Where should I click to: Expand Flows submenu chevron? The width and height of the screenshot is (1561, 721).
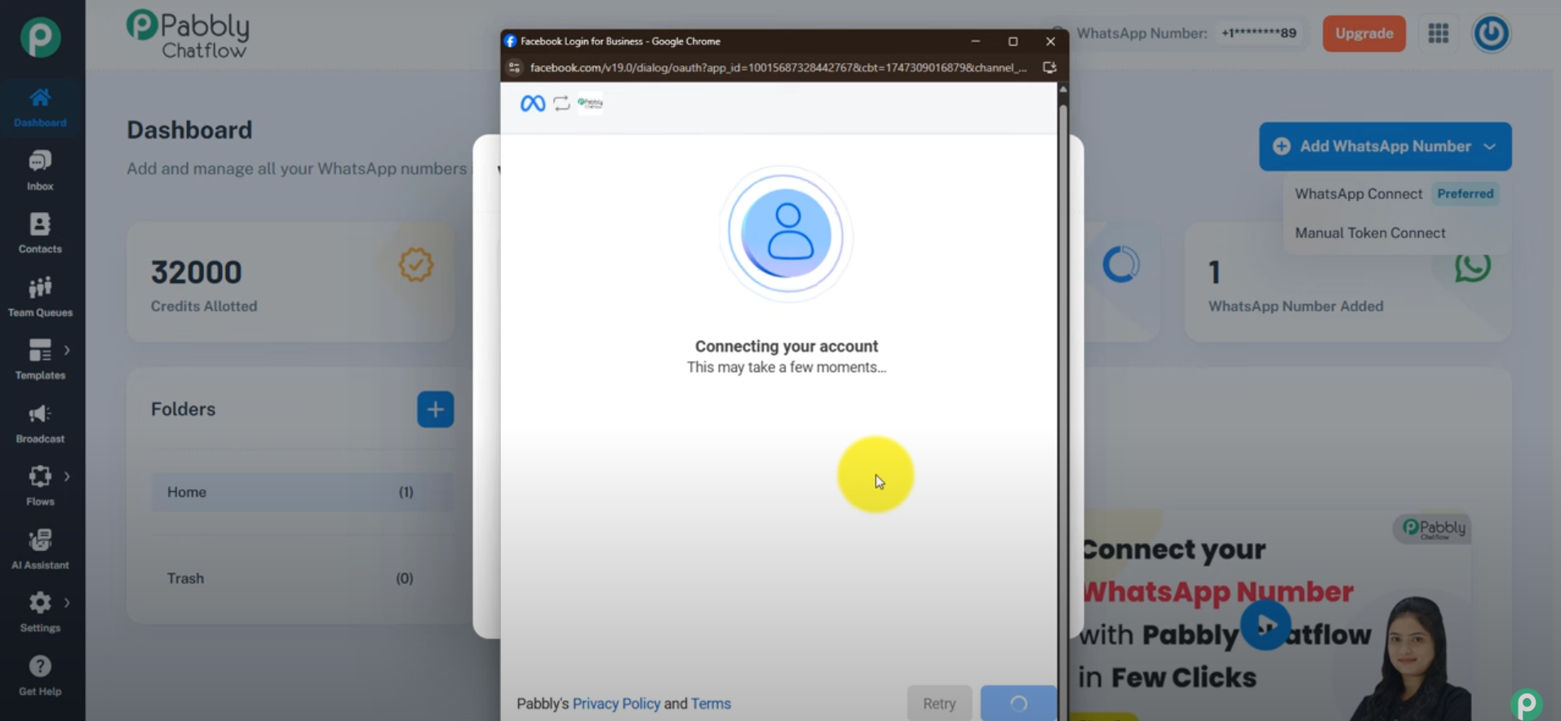pos(67,476)
